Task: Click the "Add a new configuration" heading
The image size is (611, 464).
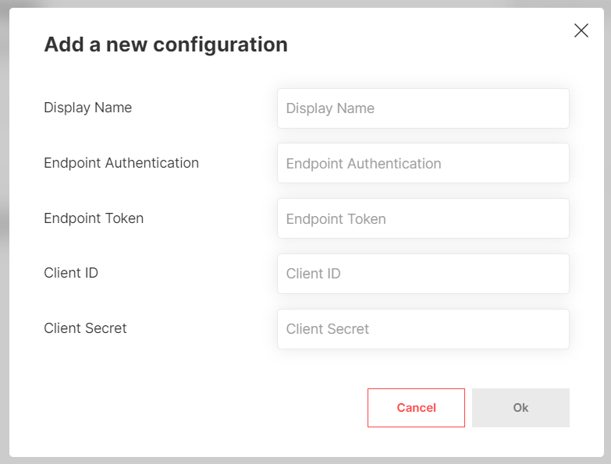Action: pos(165,44)
